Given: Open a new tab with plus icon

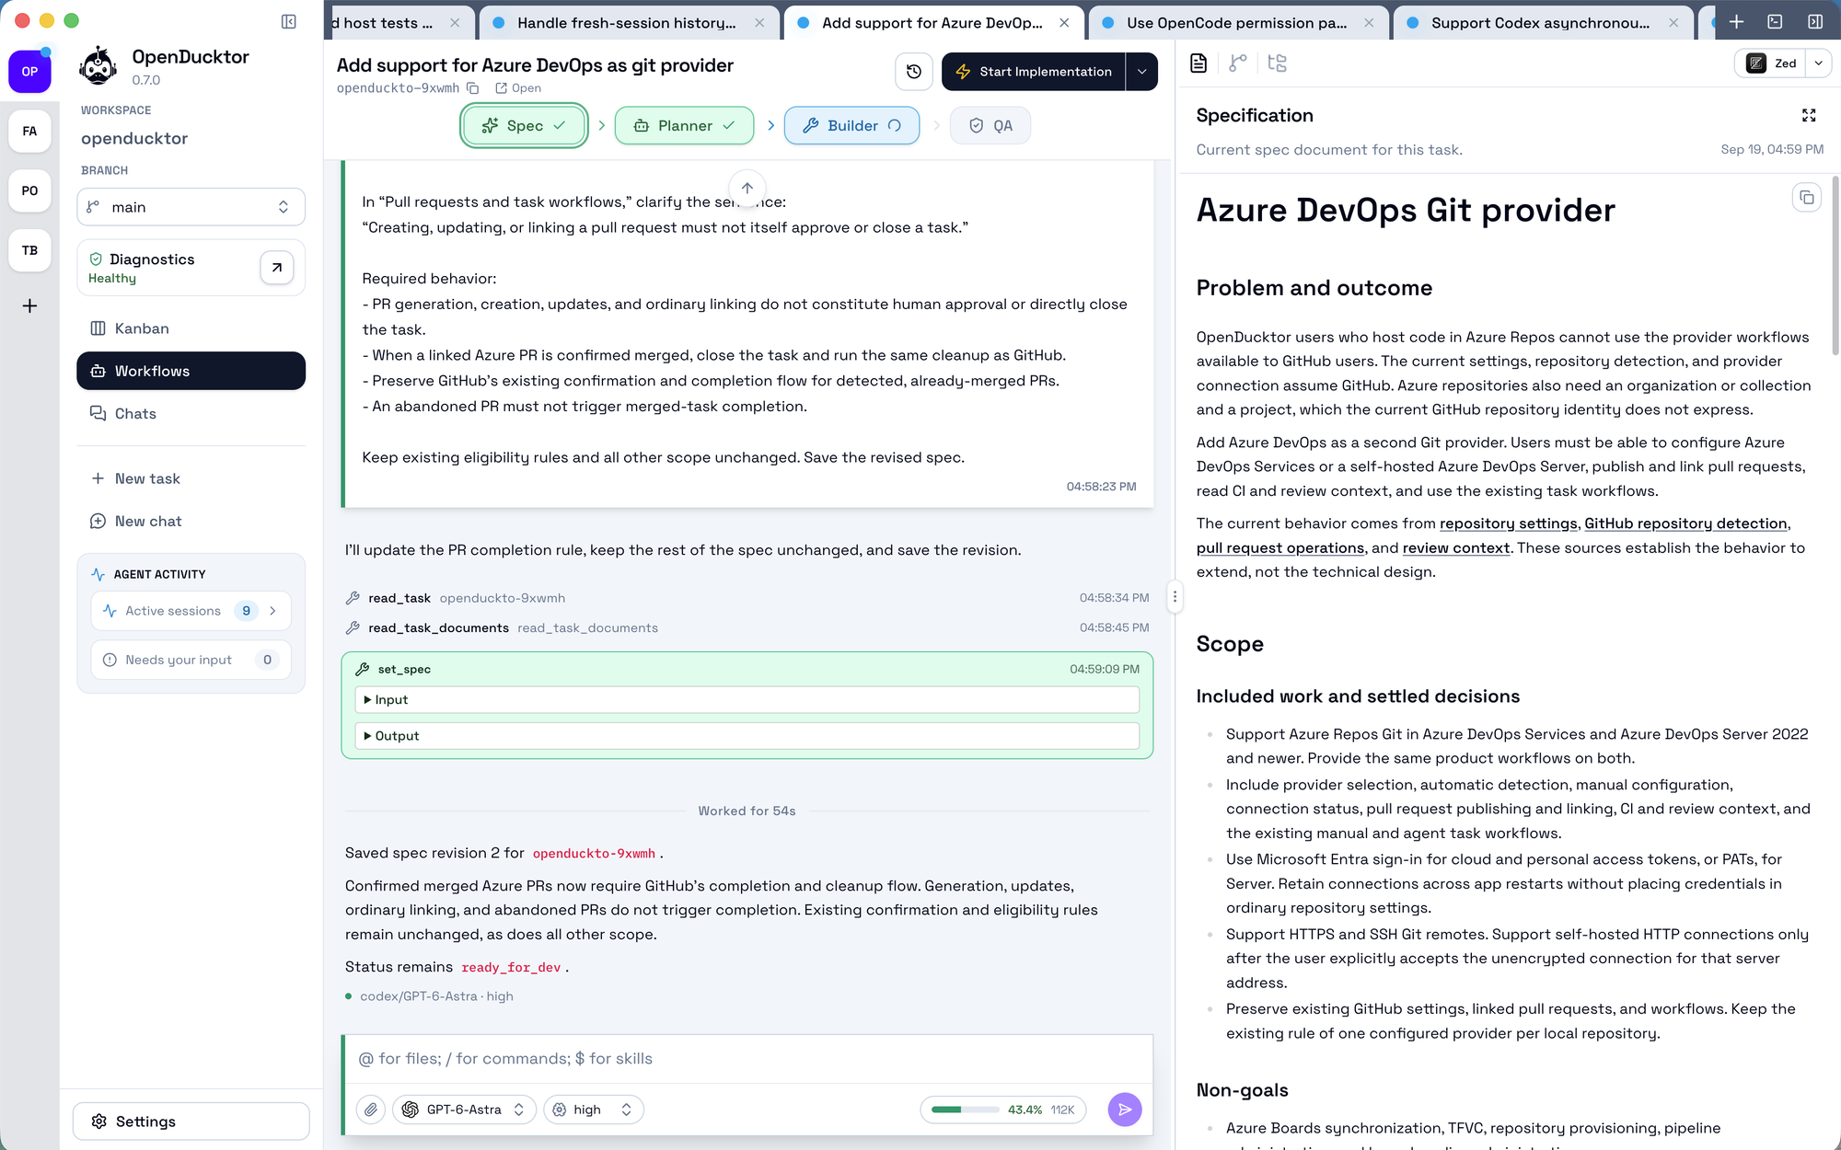Looking at the screenshot, I should pyautogui.click(x=1736, y=22).
